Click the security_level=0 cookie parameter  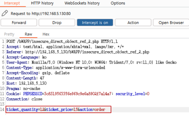[x=133, y=94]
